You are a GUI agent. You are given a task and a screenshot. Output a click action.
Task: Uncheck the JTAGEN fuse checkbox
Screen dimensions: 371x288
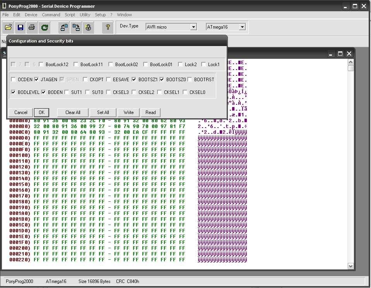[x=36, y=80]
